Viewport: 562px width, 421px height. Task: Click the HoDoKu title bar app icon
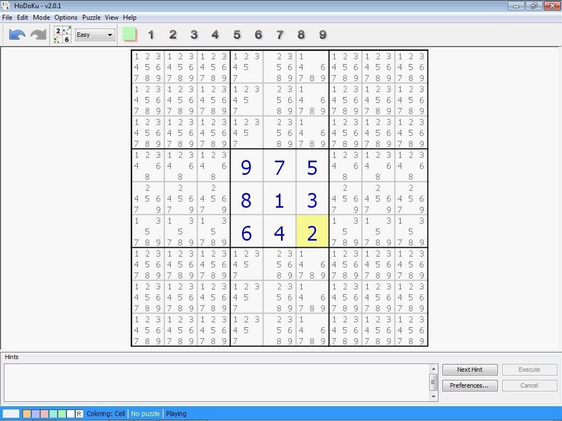tap(5, 5)
